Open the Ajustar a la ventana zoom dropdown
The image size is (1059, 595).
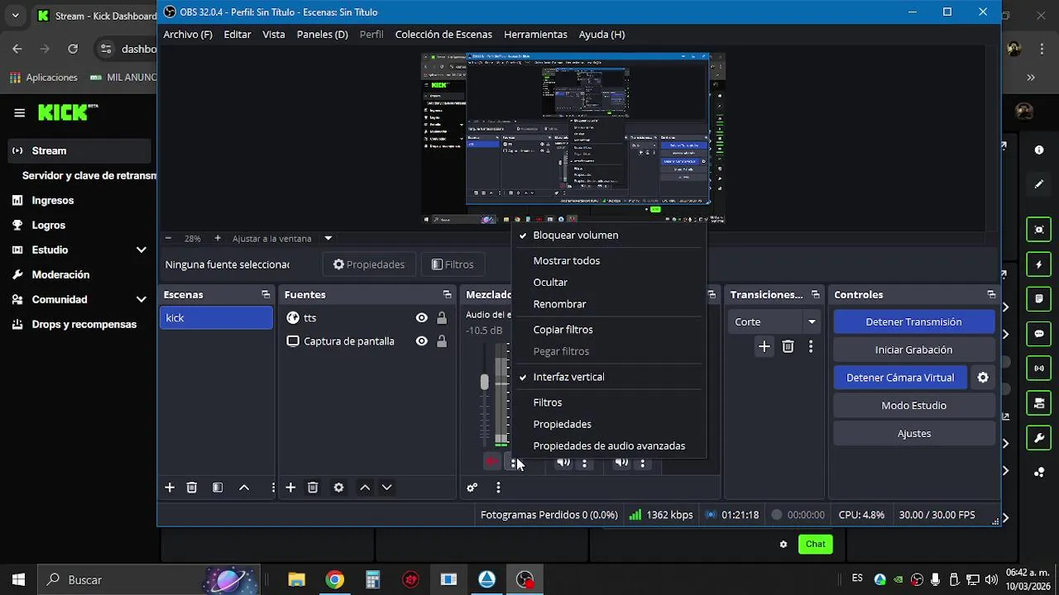click(x=328, y=238)
